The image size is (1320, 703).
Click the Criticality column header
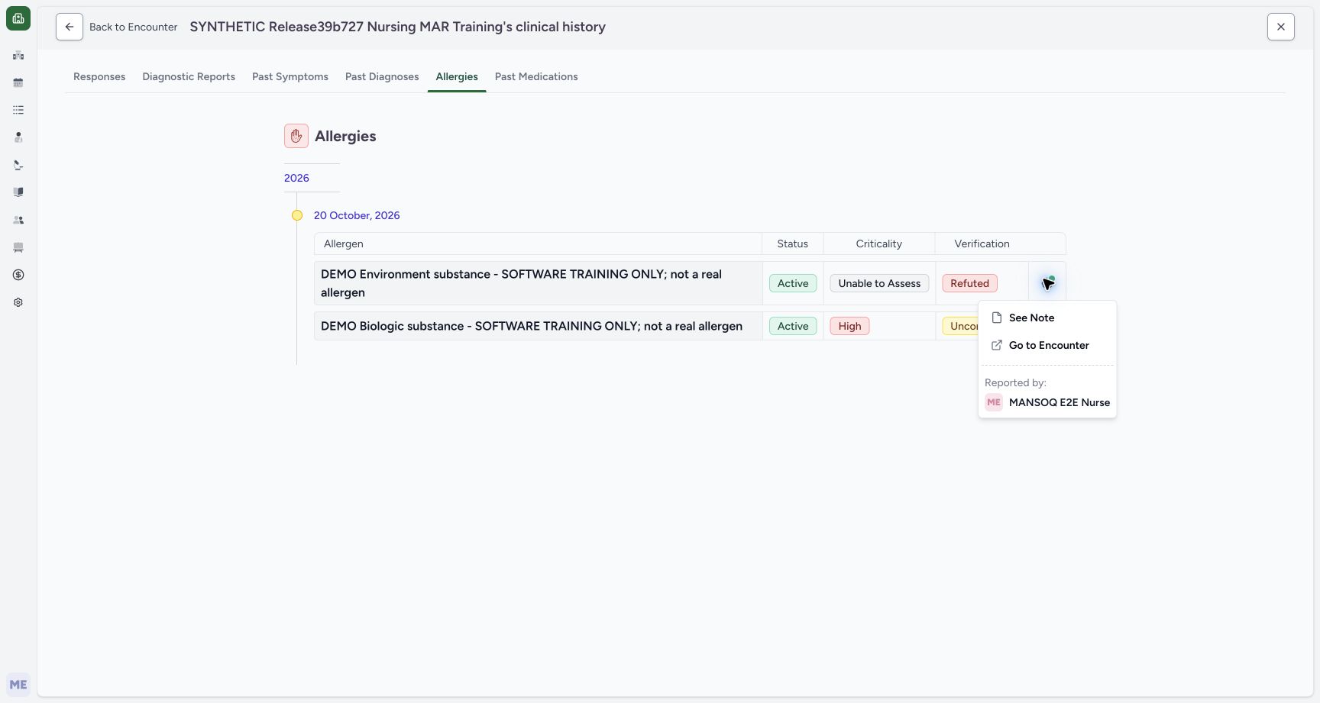[x=878, y=243]
